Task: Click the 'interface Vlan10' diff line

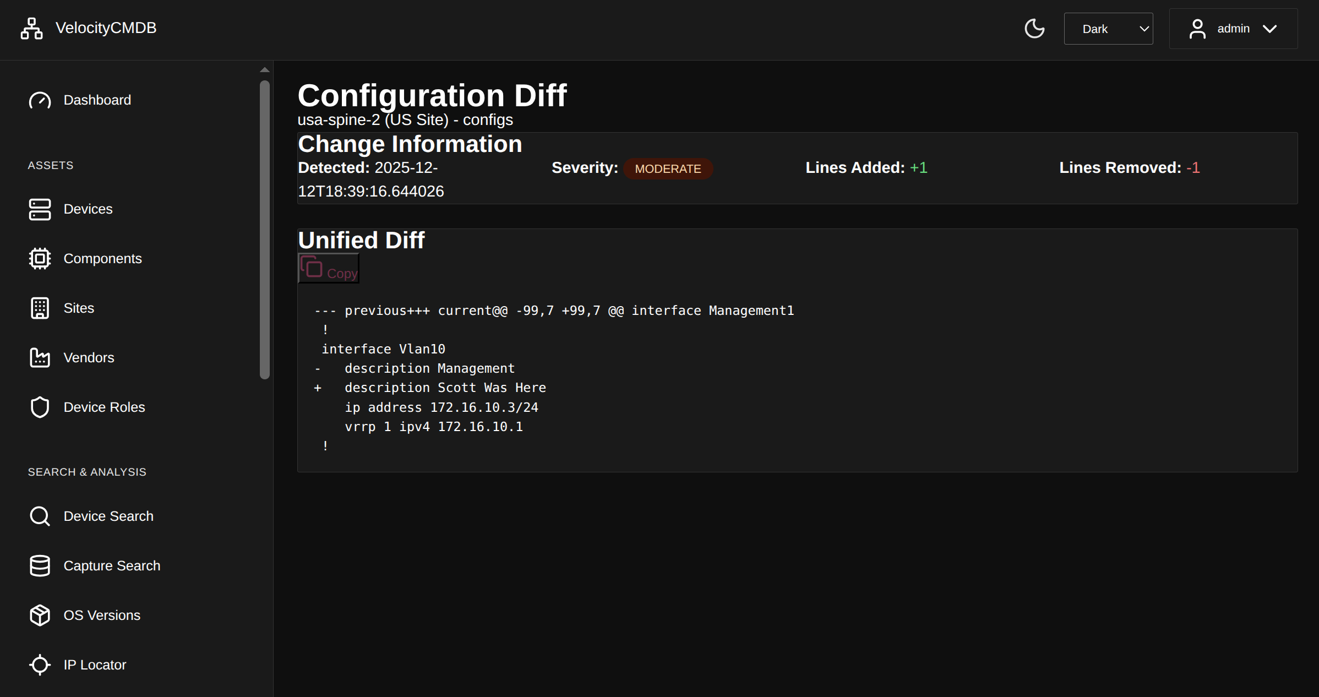Action: [x=383, y=349]
